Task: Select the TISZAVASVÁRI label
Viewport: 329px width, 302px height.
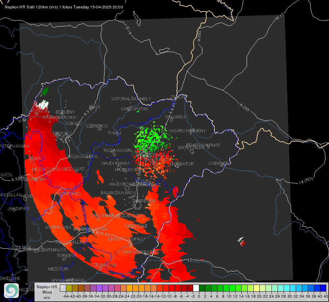Action: (x=118, y=150)
